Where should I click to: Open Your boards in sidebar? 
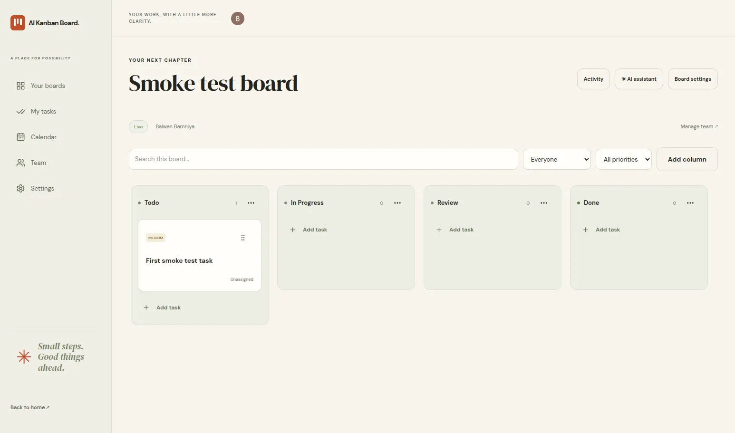pos(48,86)
